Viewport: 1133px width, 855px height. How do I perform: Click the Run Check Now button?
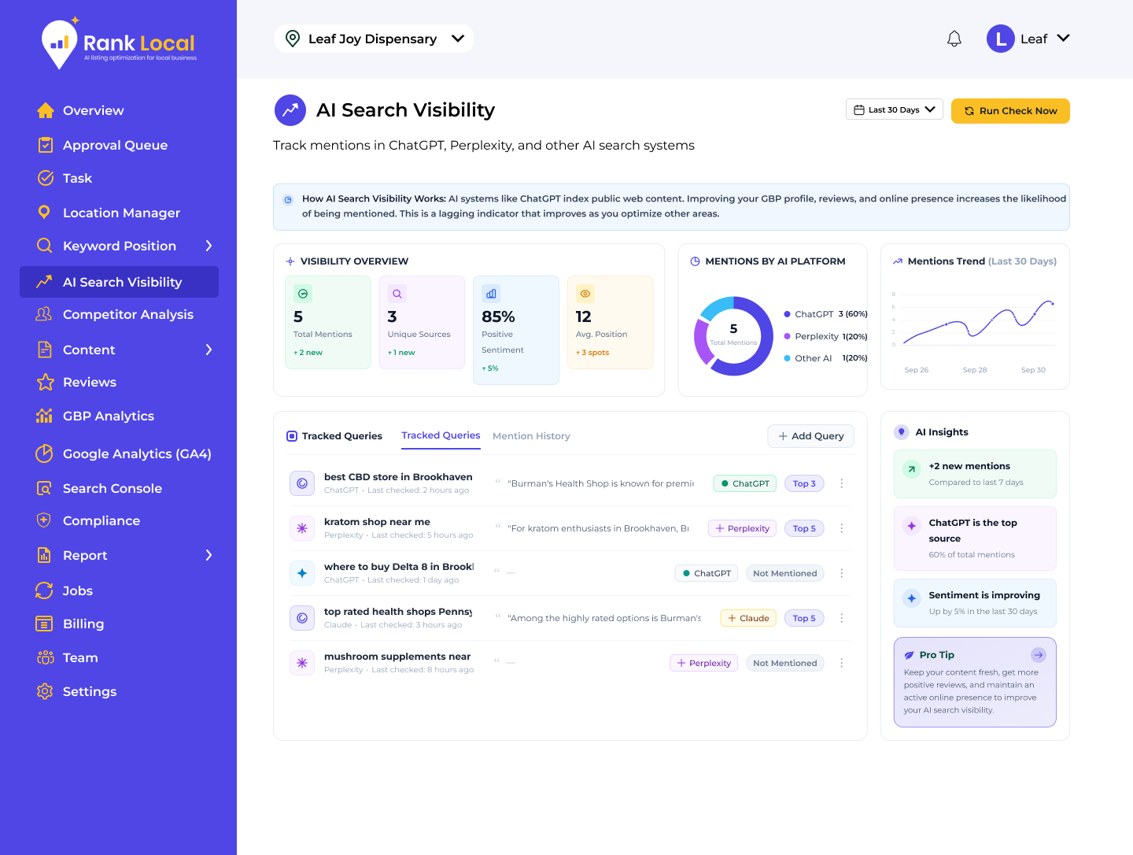(1010, 111)
